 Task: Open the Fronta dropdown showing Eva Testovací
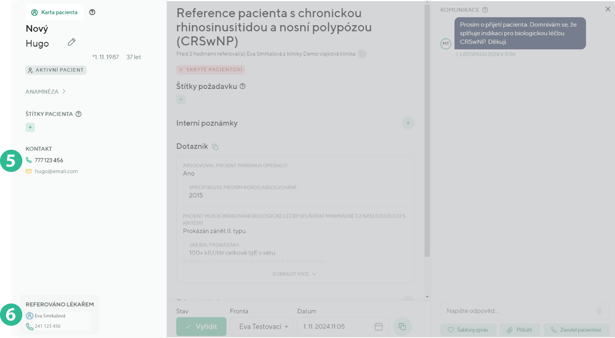(x=261, y=327)
